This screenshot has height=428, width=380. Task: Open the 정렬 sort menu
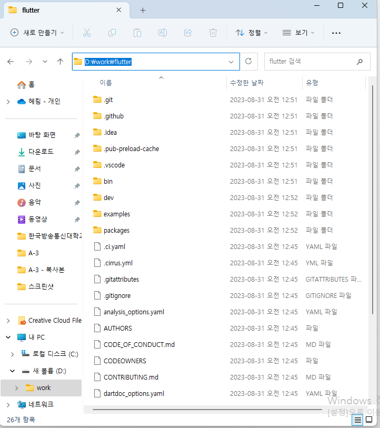pyautogui.click(x=252, y=33)
